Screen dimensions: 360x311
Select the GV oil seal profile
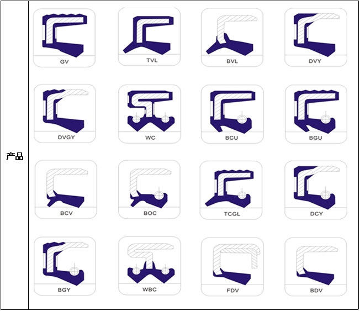pos(64,38)
